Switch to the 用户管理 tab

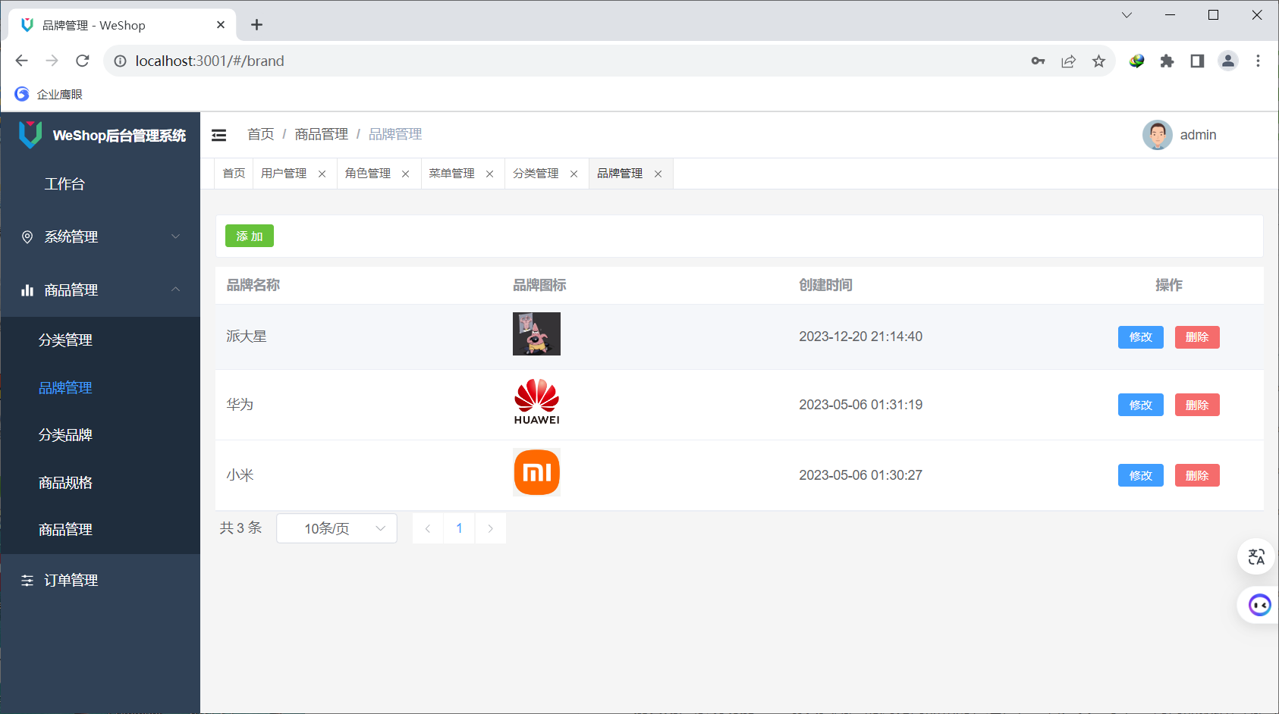(284, 173)
